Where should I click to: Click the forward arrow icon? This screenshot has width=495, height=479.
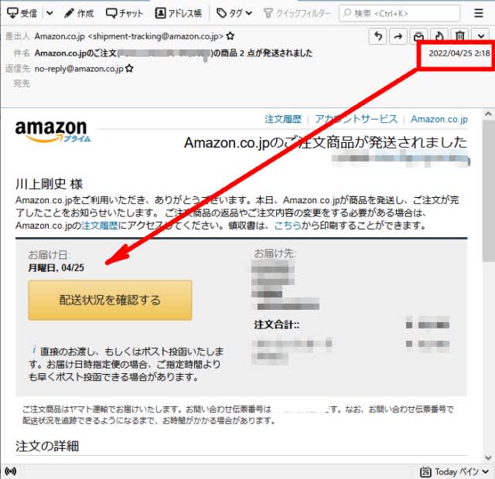pos(398,36)
